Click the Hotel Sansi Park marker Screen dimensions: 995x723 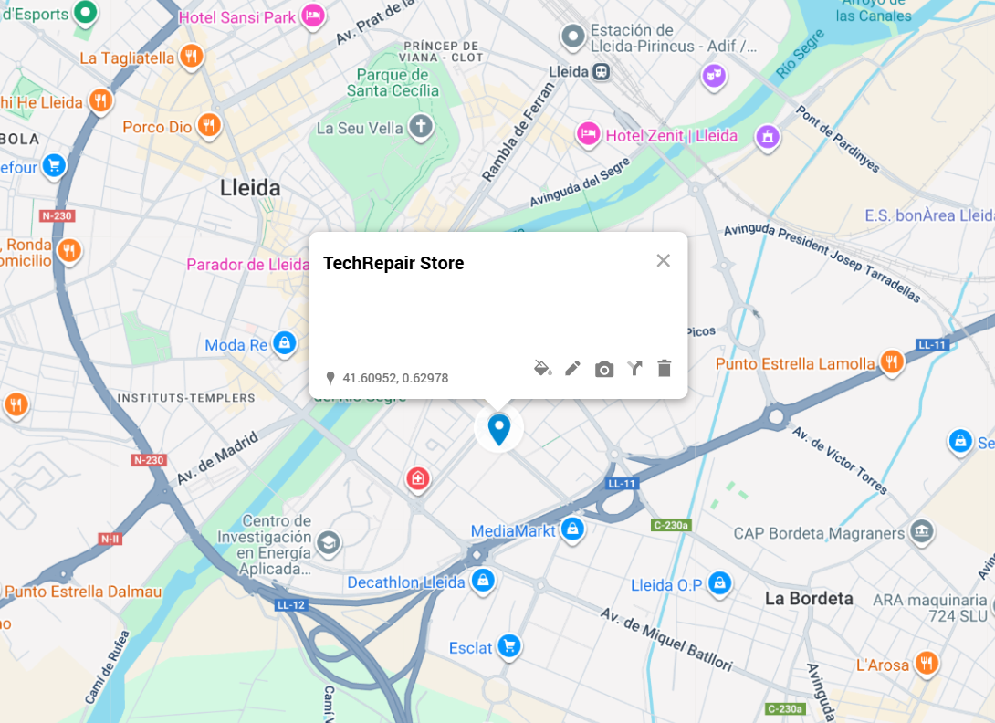coord(313,16)
